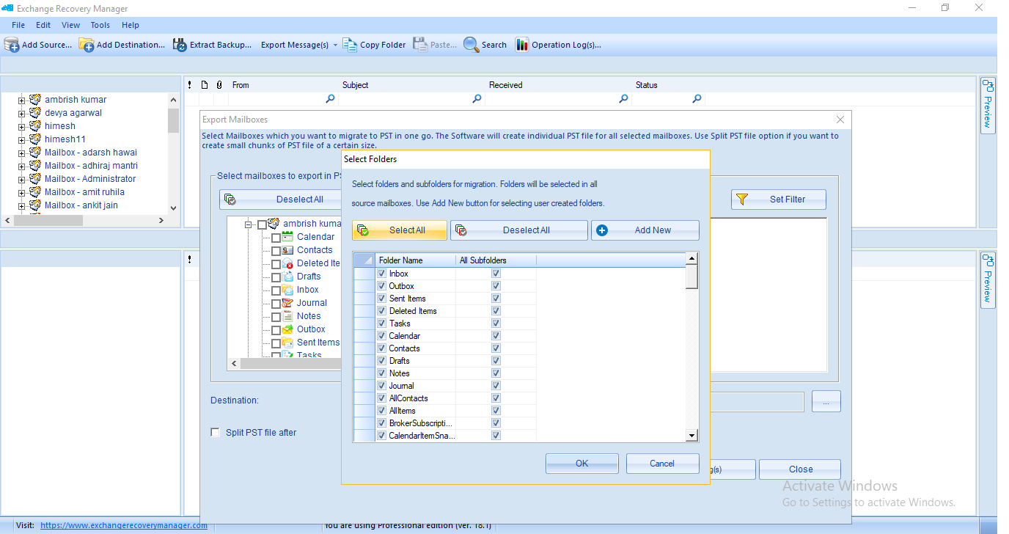Click the Outbox folder icon in Export Mailboxes tree
This screenshot has height=534, width=1009.
[x=287, y=329]
